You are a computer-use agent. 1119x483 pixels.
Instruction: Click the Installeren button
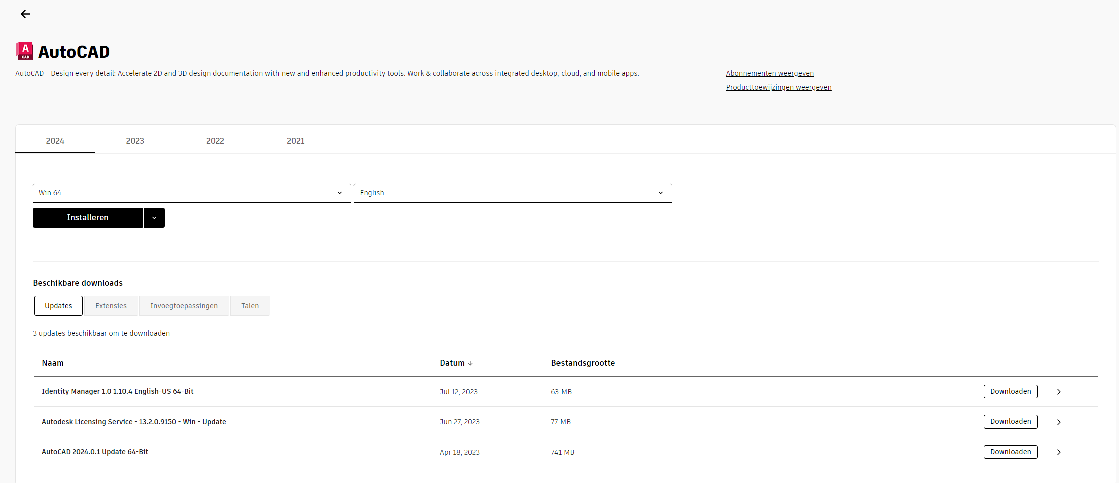88,218
